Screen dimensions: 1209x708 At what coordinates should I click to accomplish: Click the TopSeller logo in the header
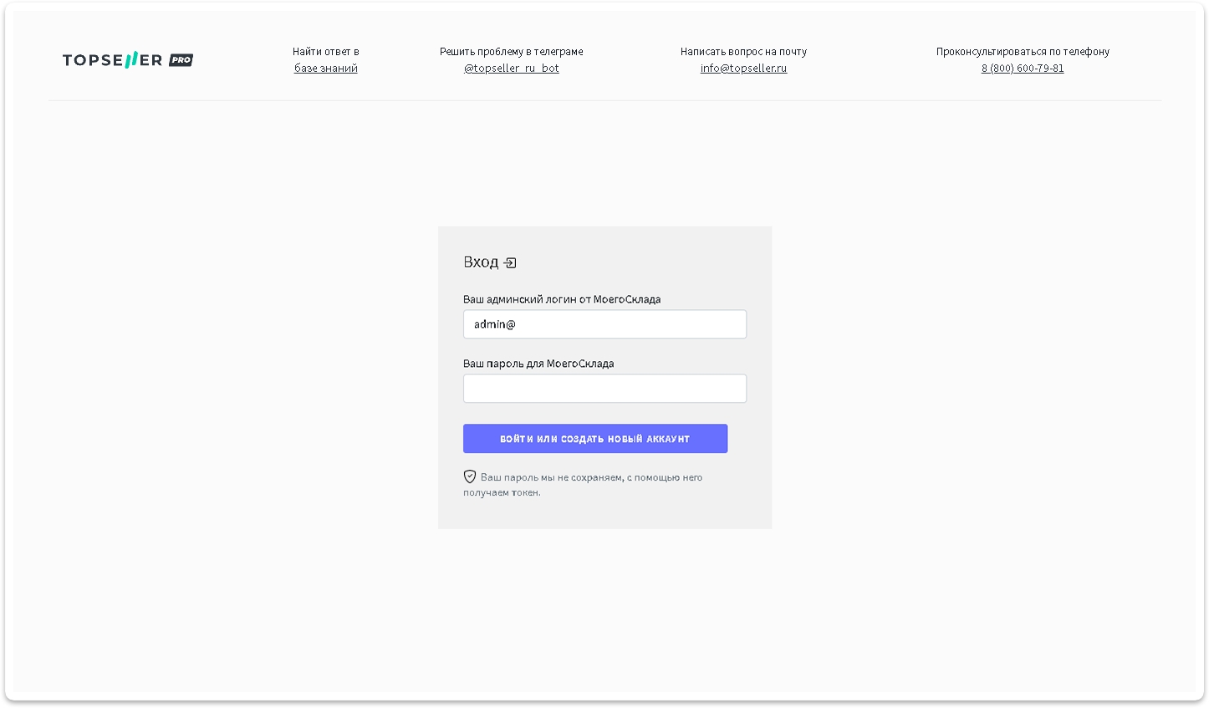coord(112,60)
